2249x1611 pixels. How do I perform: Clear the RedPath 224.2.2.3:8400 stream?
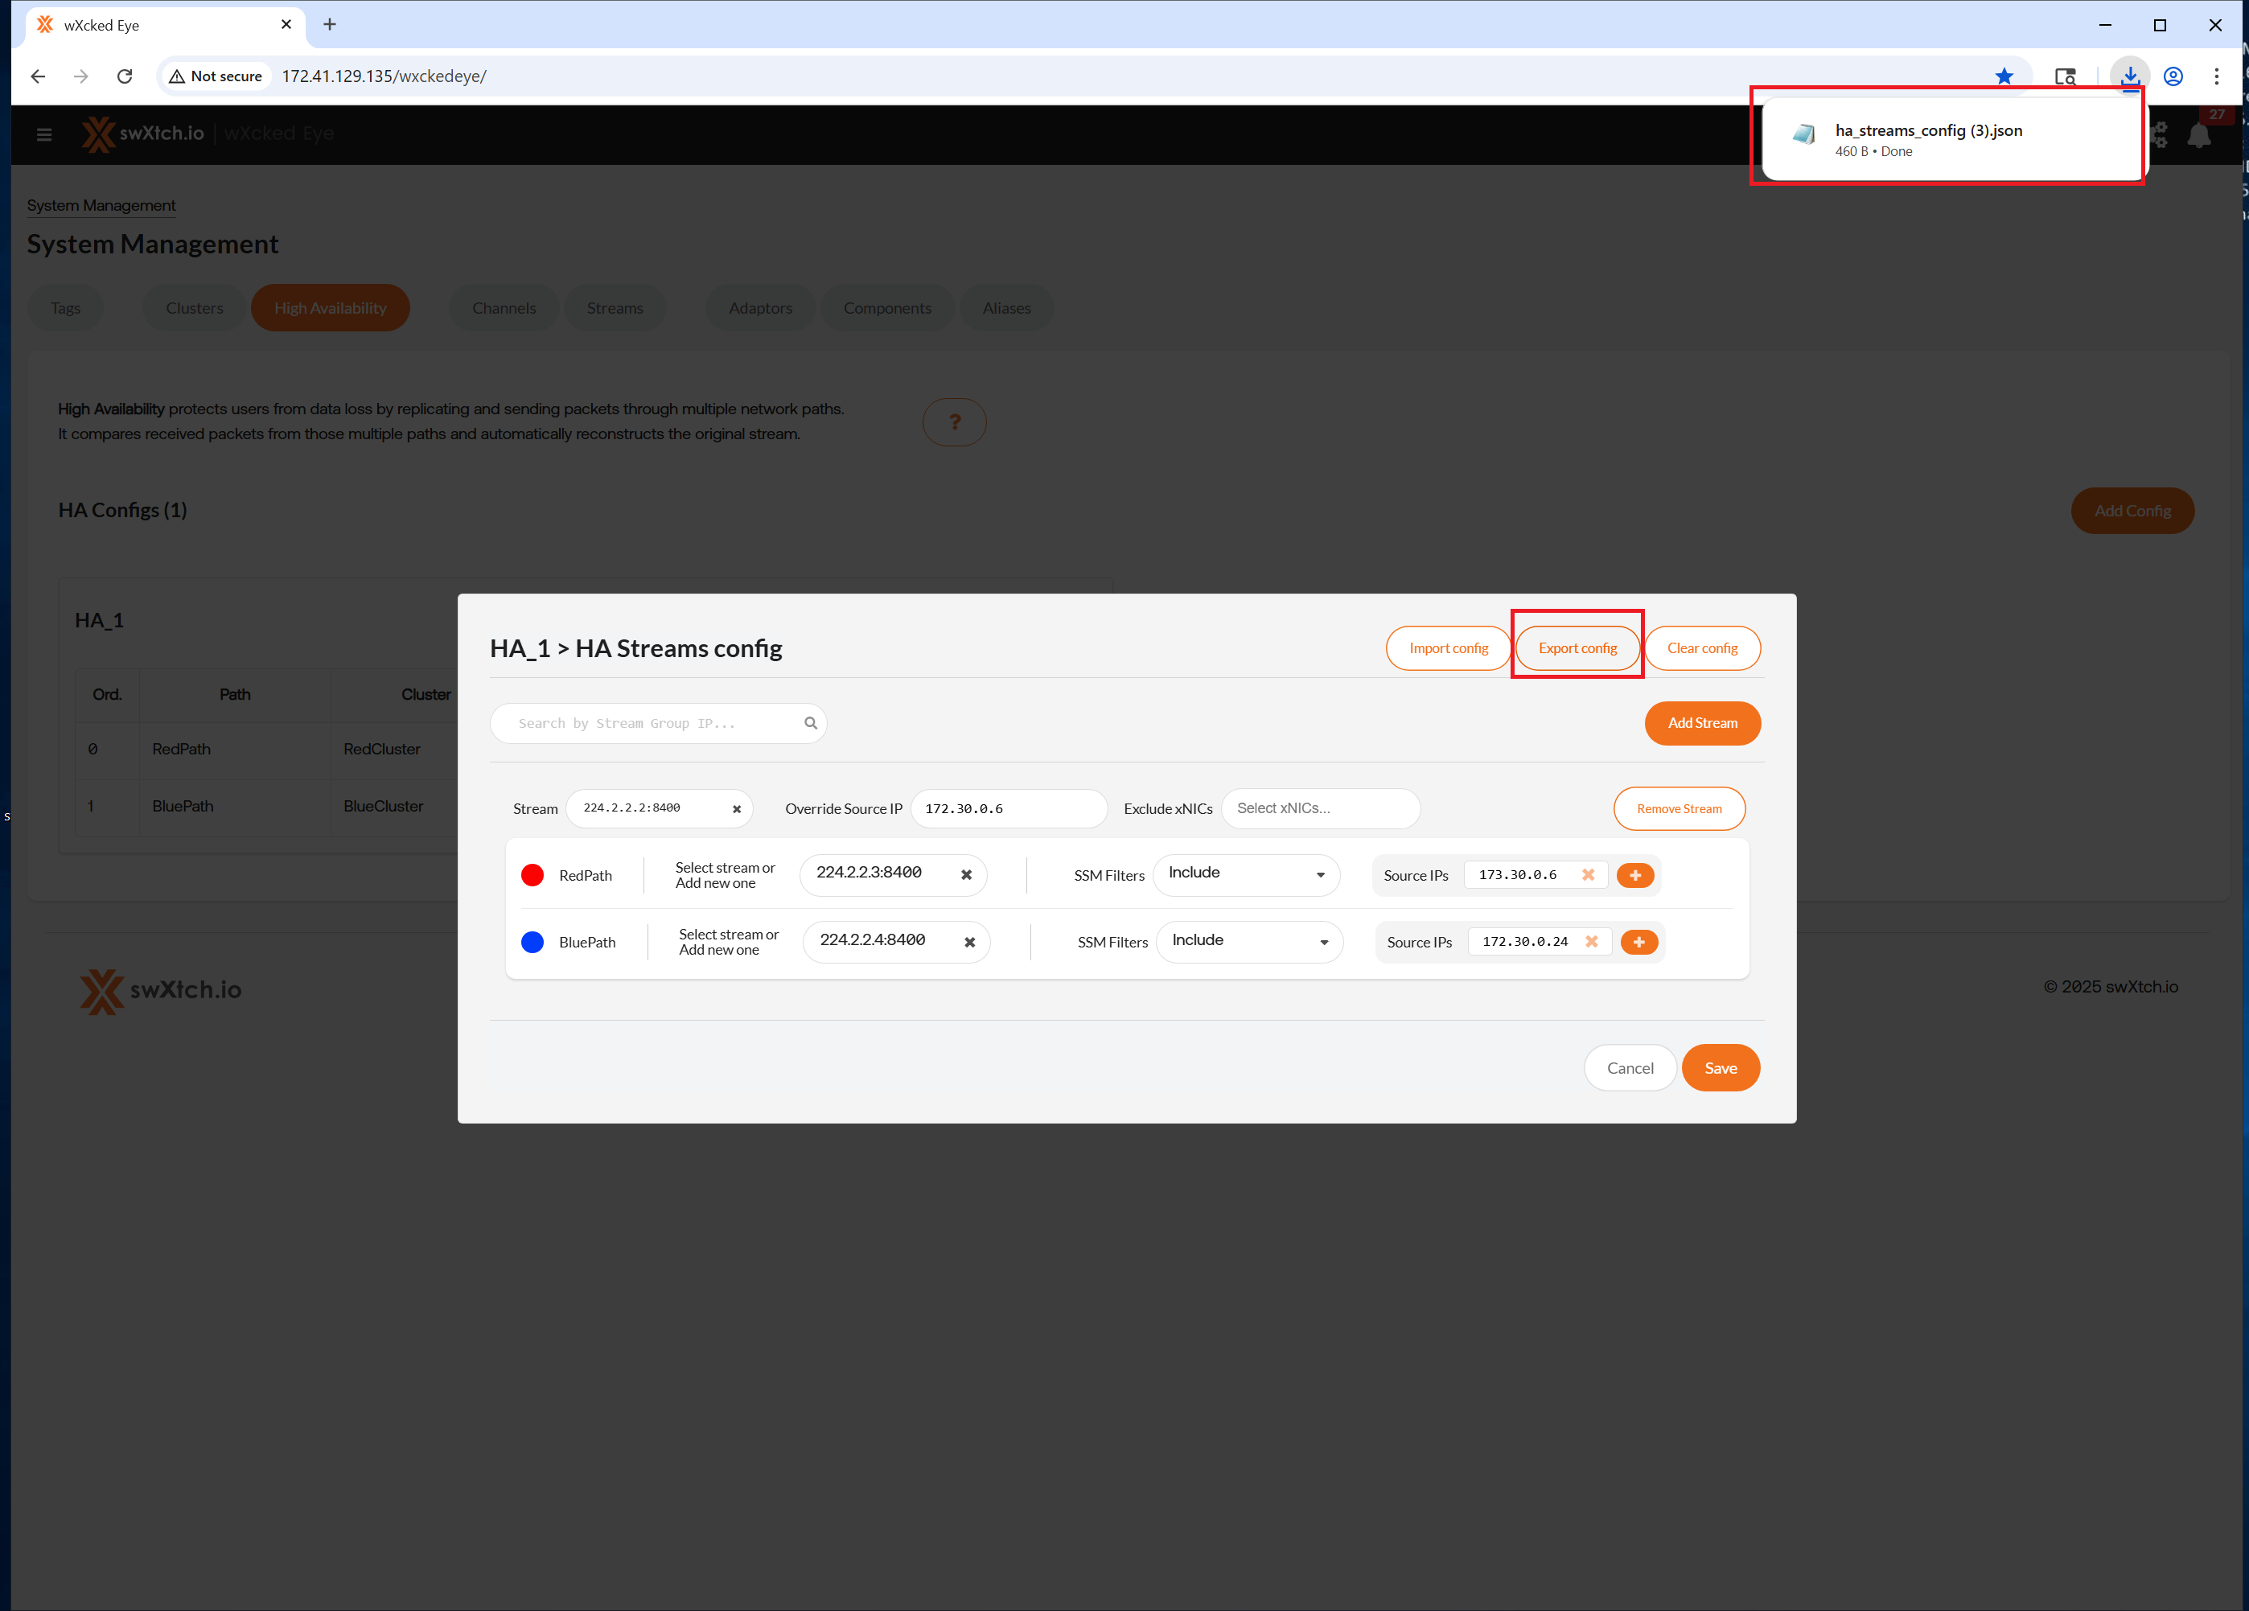[x=966, y=874]
